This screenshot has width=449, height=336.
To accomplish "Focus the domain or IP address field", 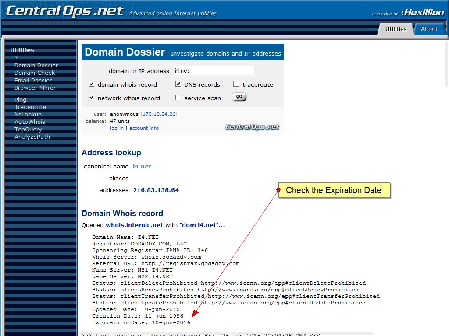I will click(214, 70).
